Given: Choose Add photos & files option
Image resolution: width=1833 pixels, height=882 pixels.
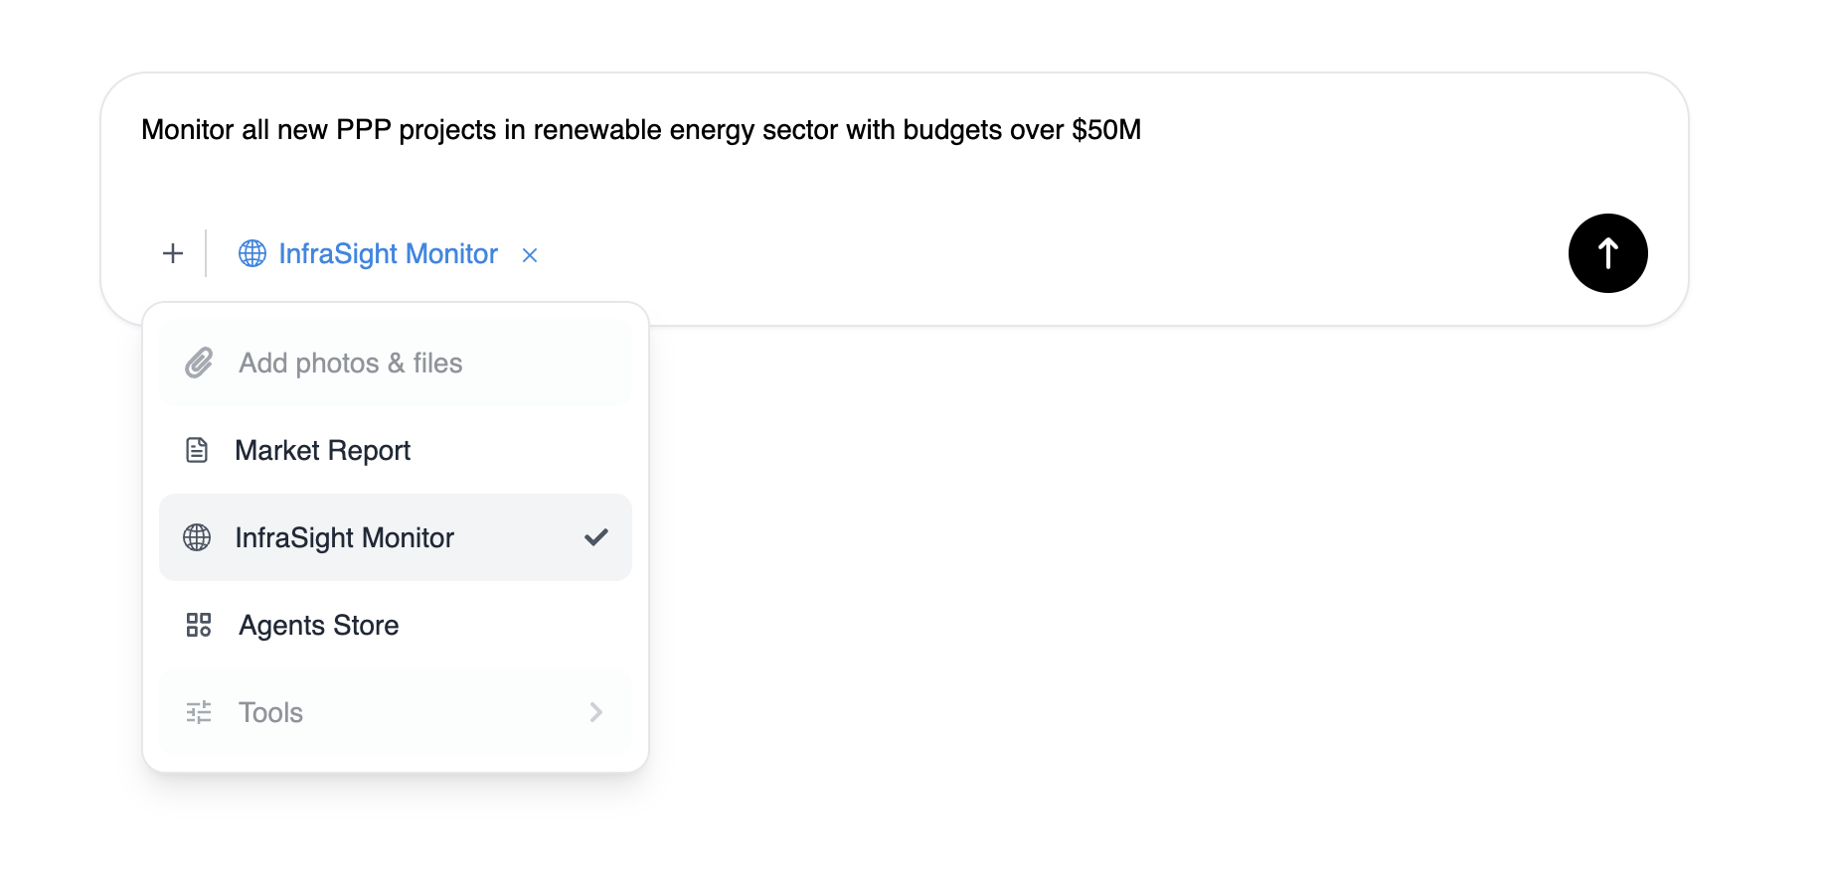Looking at the screenshot, I should (396, 363).
